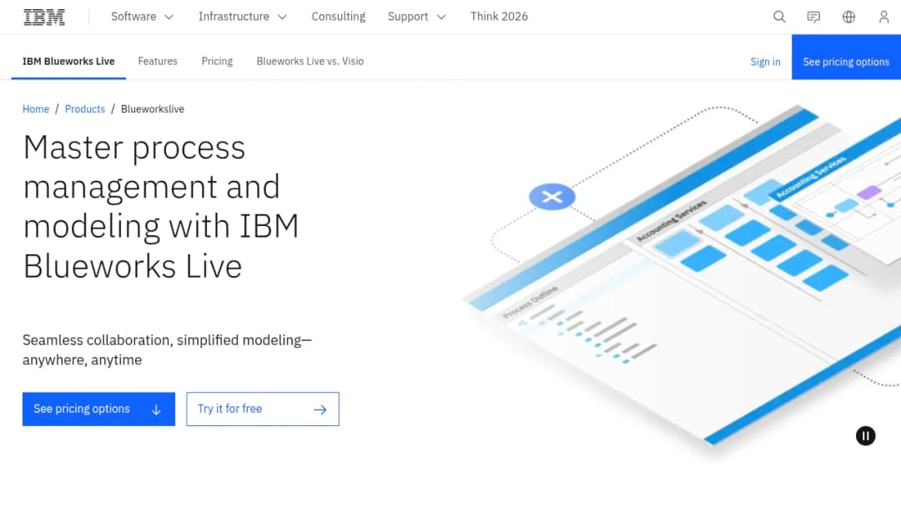
Task: Click the IBM logo
Action: [x=44, y=17]
